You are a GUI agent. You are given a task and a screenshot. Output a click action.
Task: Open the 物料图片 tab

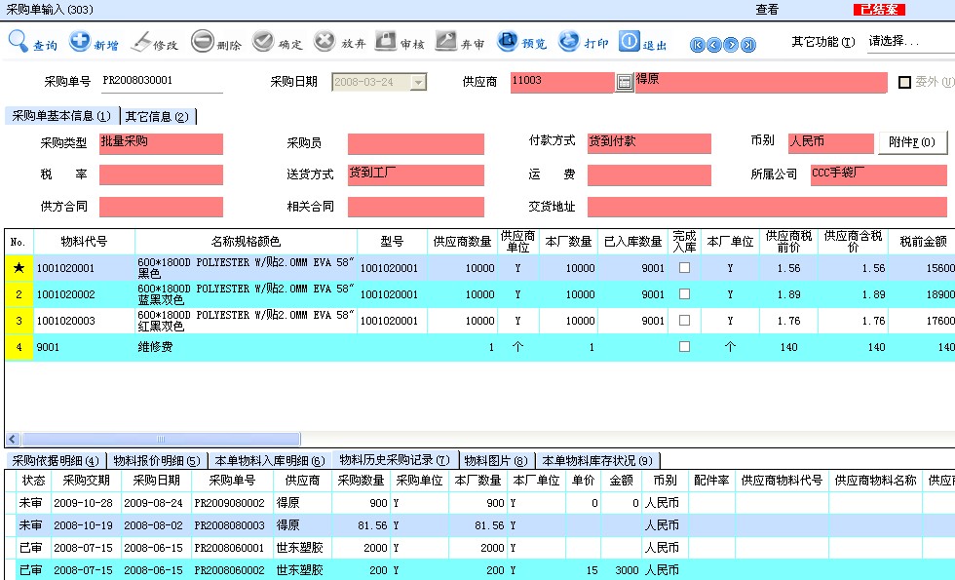point(495,460)
